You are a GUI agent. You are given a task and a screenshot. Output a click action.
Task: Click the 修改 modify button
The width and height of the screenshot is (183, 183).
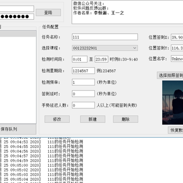click(57, 119)
